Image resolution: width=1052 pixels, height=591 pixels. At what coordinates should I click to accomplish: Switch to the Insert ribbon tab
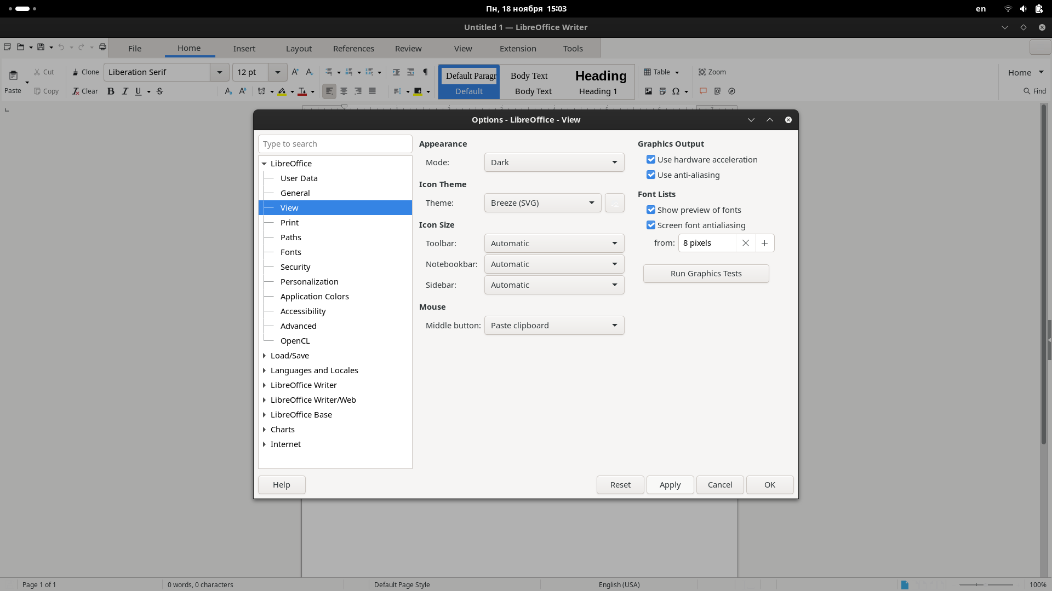coord(244,48)
